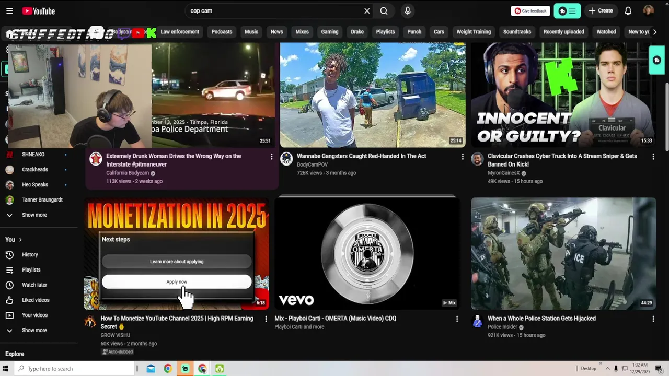Open BodyCamPOV channel avatar

coord(286,159)
